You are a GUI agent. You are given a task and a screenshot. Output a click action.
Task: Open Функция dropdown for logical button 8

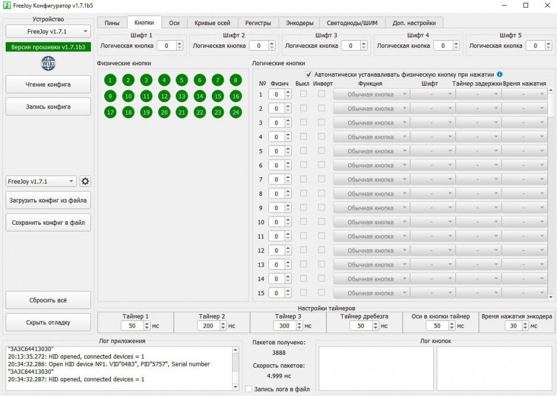click(x=371, y=194)
